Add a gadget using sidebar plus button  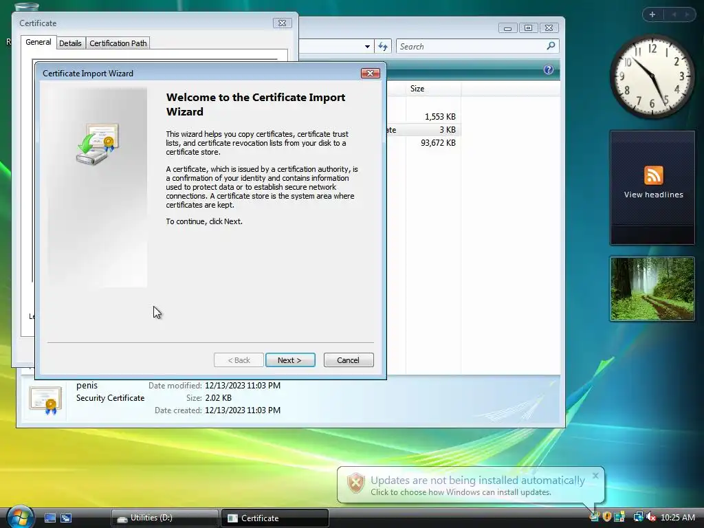point(652,14)
